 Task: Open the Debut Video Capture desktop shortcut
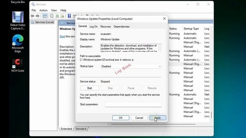click(18, 20)
